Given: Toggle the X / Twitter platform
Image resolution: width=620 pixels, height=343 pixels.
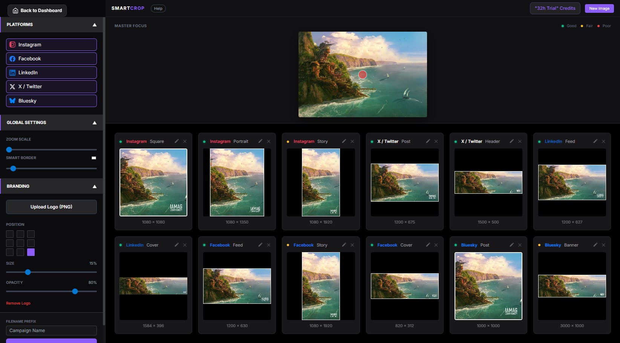Looking at the screenshot, I should coord(51,86).
